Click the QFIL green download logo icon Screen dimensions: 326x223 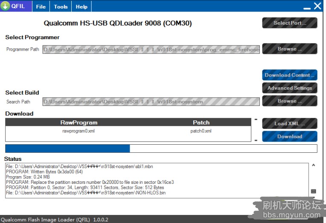point(5,6)
